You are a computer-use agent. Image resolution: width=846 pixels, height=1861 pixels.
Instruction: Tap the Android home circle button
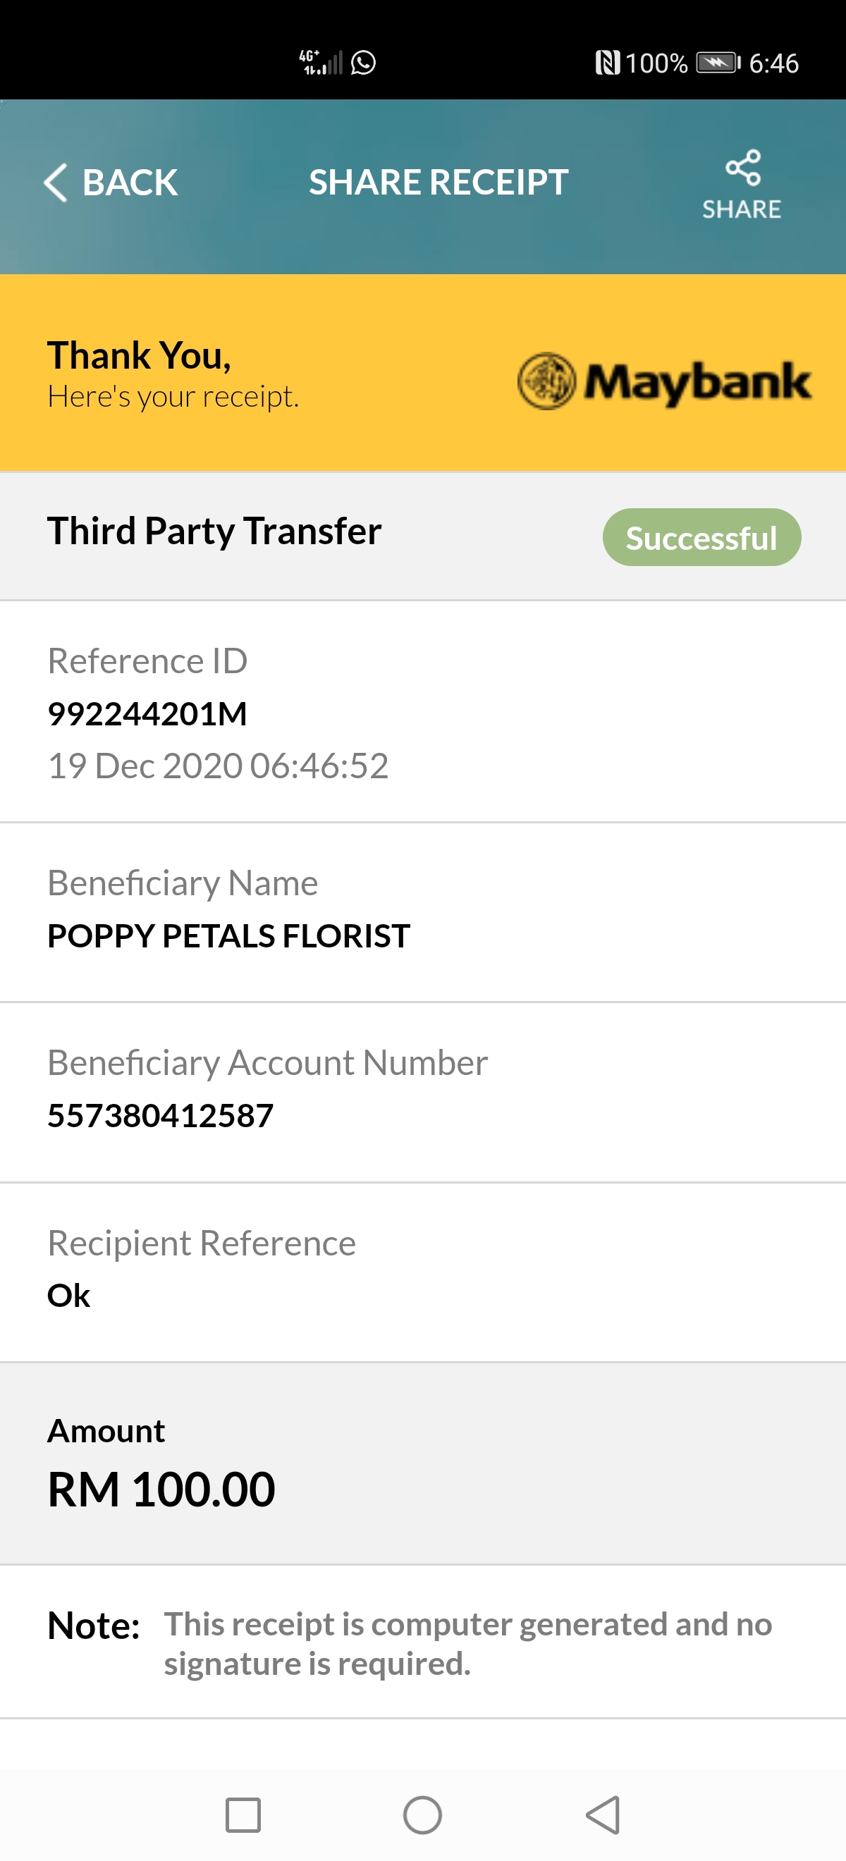(422, 1814)
